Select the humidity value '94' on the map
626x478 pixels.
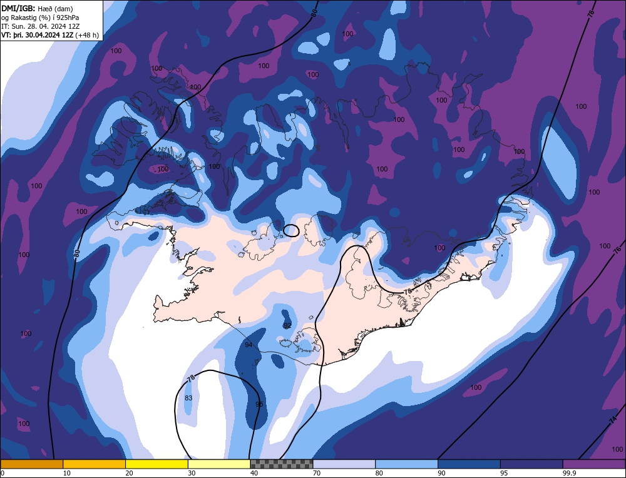coord(249,345)
